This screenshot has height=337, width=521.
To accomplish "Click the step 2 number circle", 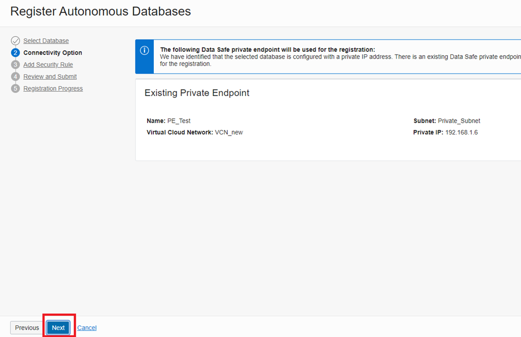I will tap(16, 53).
